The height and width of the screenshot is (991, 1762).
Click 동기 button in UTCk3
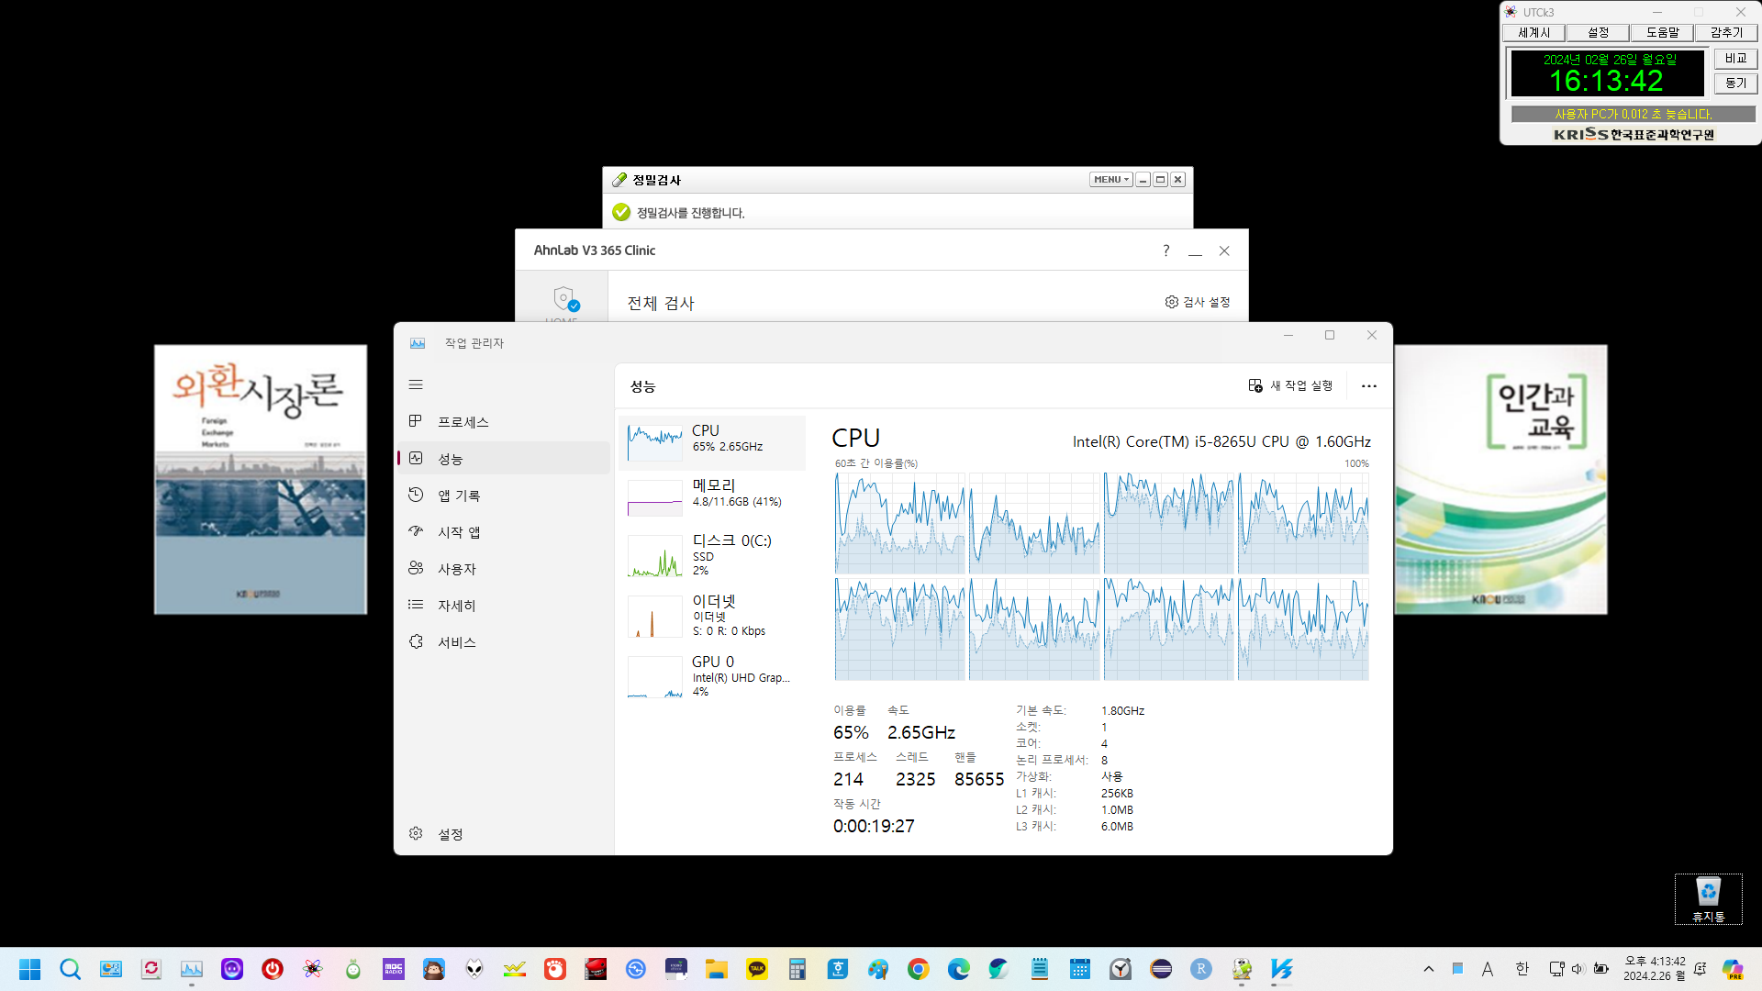click(1735, 84)
